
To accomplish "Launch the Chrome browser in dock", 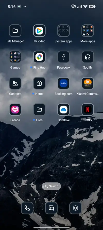I will coord(75,208).
